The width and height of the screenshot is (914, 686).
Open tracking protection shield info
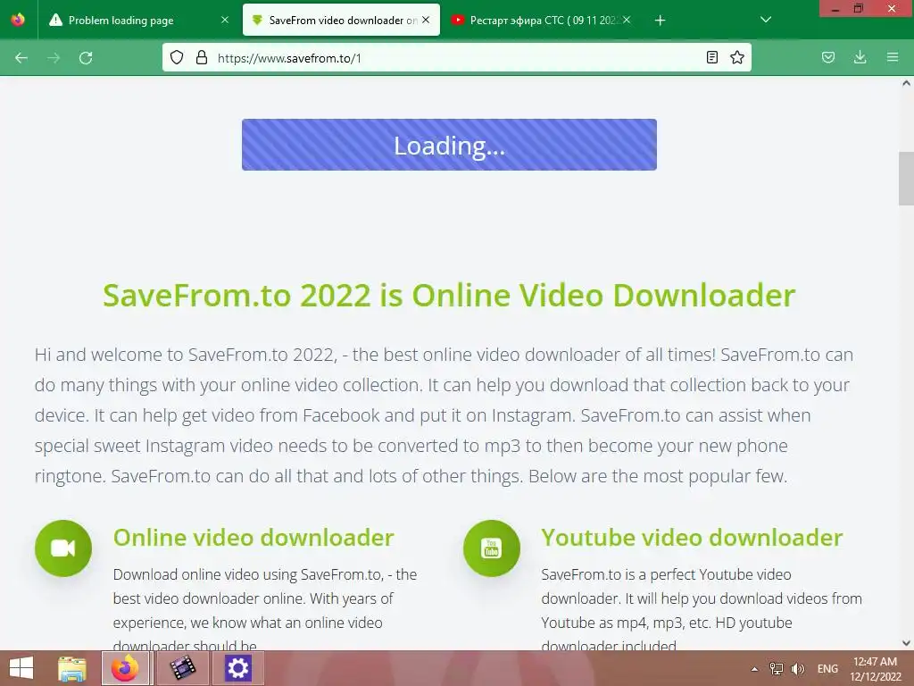click(x=177, y=57)
